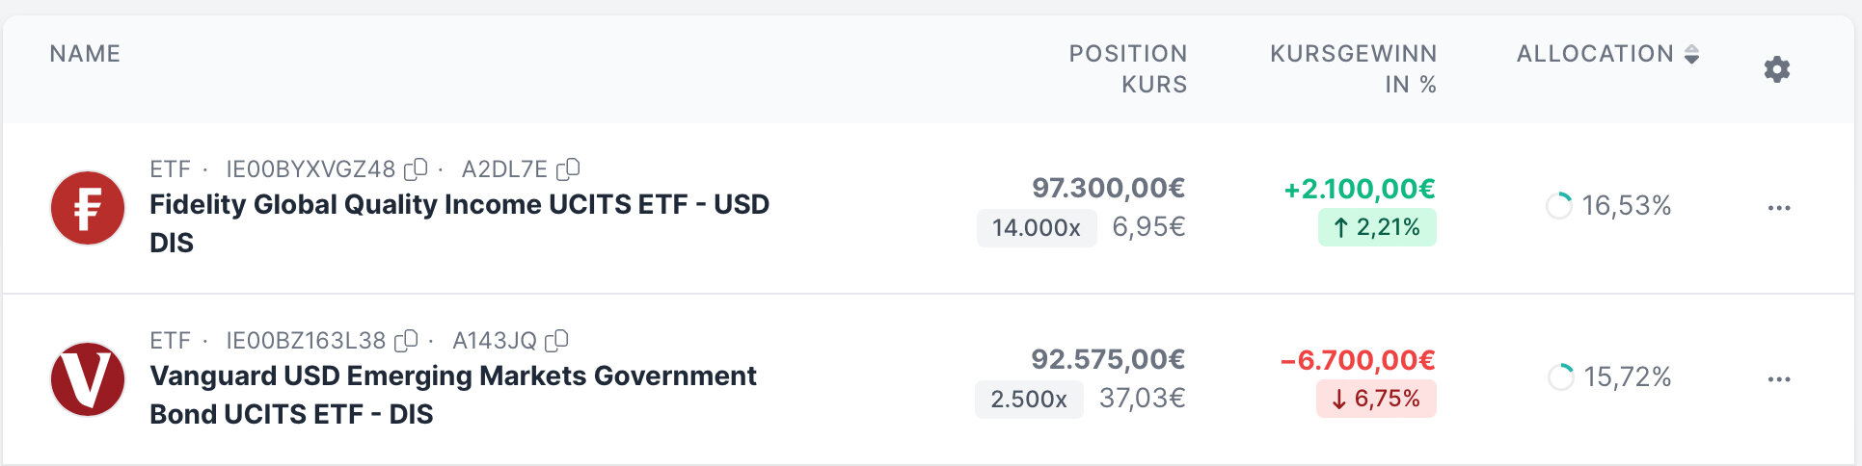Image resolution: width=1862 pixels, height=466 pixels.
Task: Click the Fidelity logo icon
Action: pyautogui.click(x=88, y=208)
